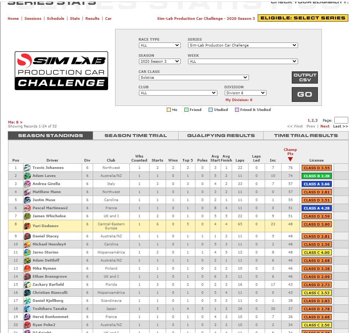Click Andrea Girella's helmet icon

point(27,184)
